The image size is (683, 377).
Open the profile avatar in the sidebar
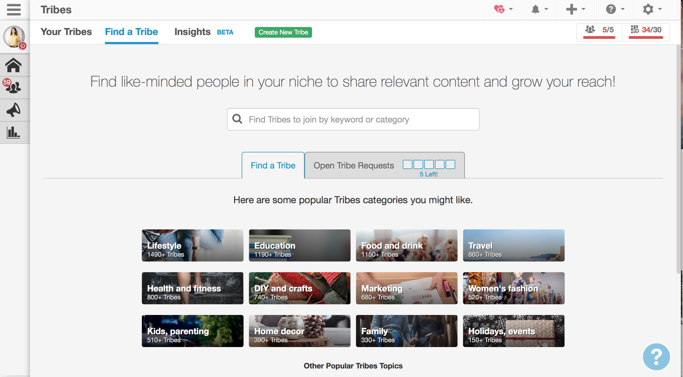14,37
